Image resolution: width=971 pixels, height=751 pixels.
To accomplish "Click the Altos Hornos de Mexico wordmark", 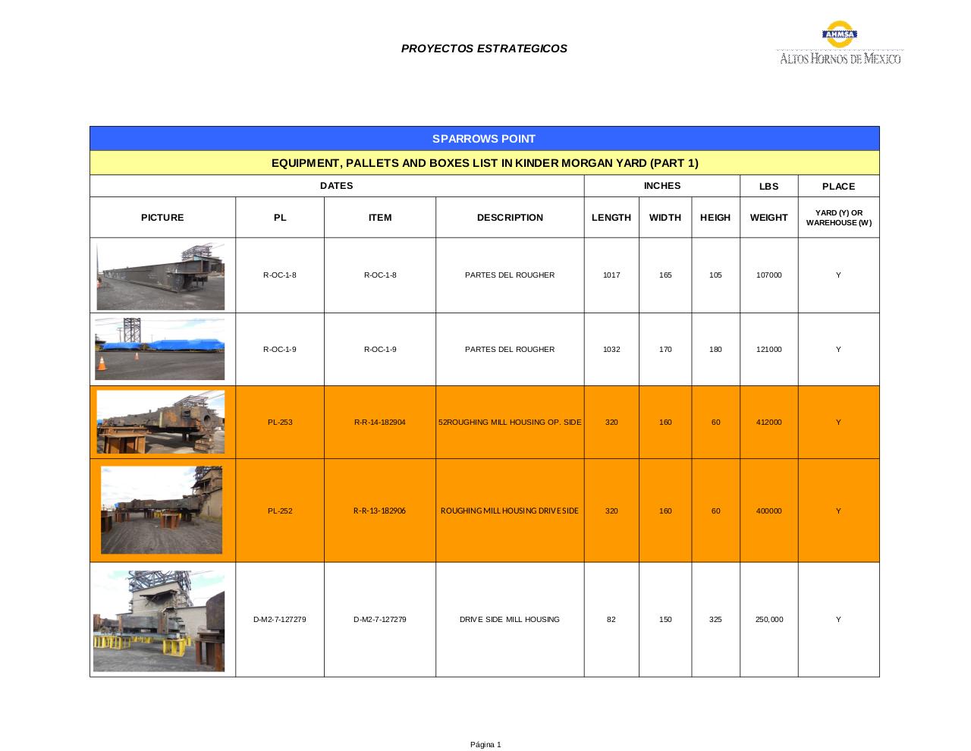I will click(x=839, y=58).
